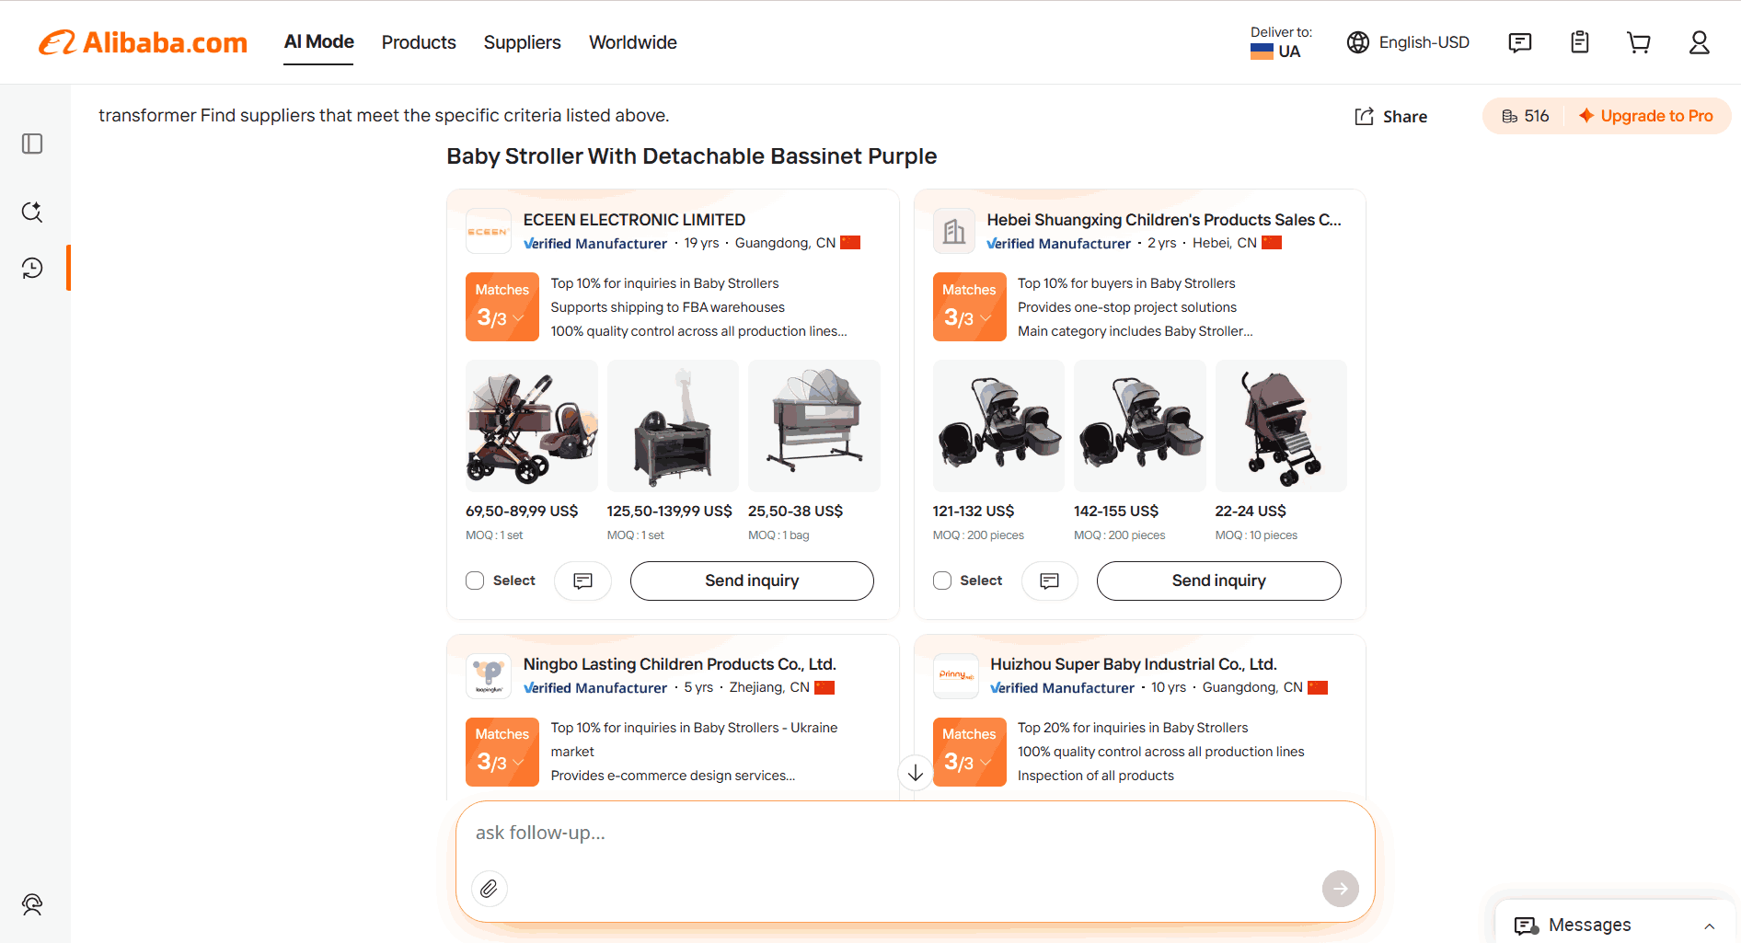Select the Hebei Shuangxing supplier checkbox
Viewport: 1741px width, 943px height.
942,581
